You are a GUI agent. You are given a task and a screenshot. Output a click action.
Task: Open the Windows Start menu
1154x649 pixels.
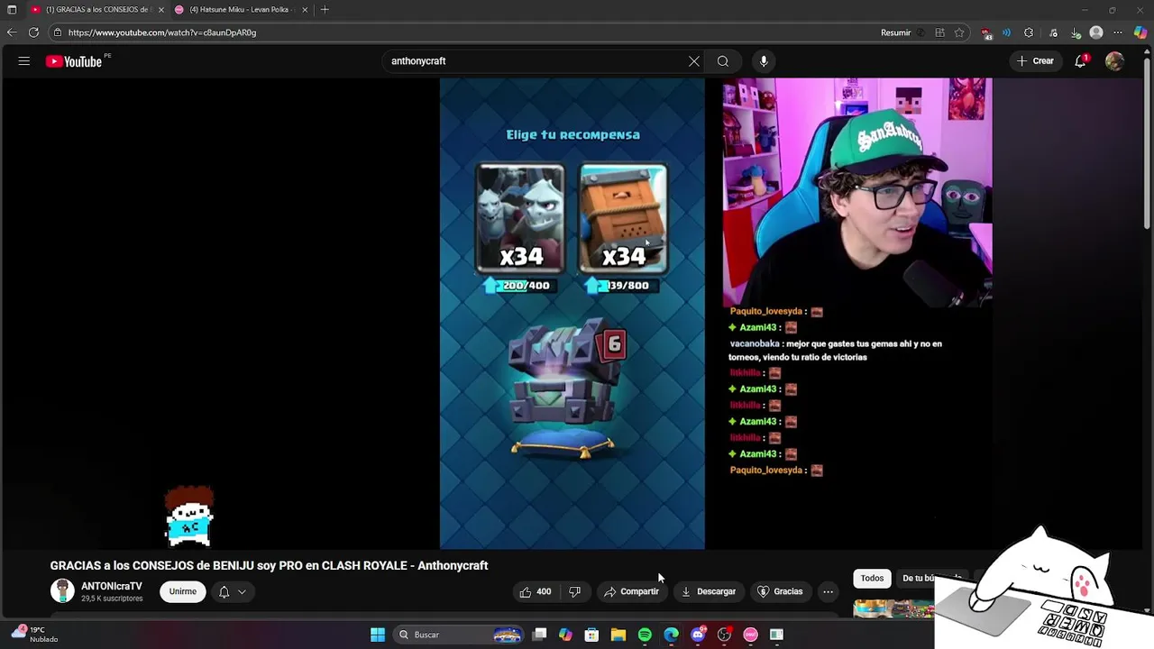click(x=378, y=635)
